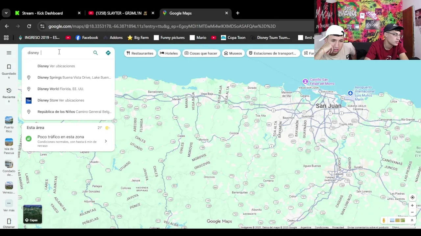Open the Addons bookmark

pyautogui.click(x=112, y=38)
